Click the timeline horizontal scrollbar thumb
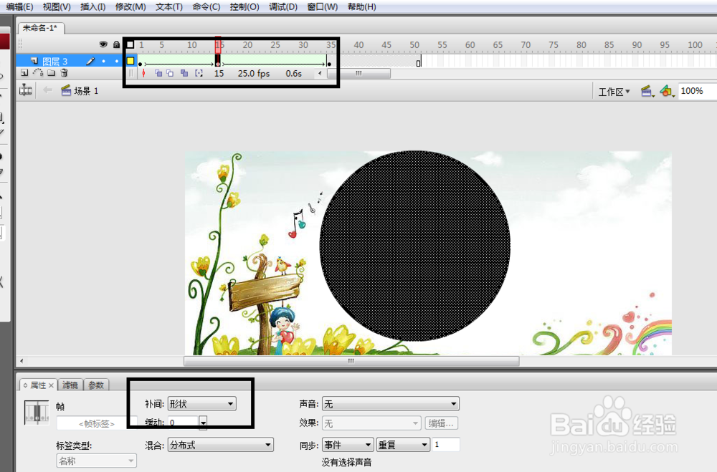717x472 pixels. (x=358, y=73)
